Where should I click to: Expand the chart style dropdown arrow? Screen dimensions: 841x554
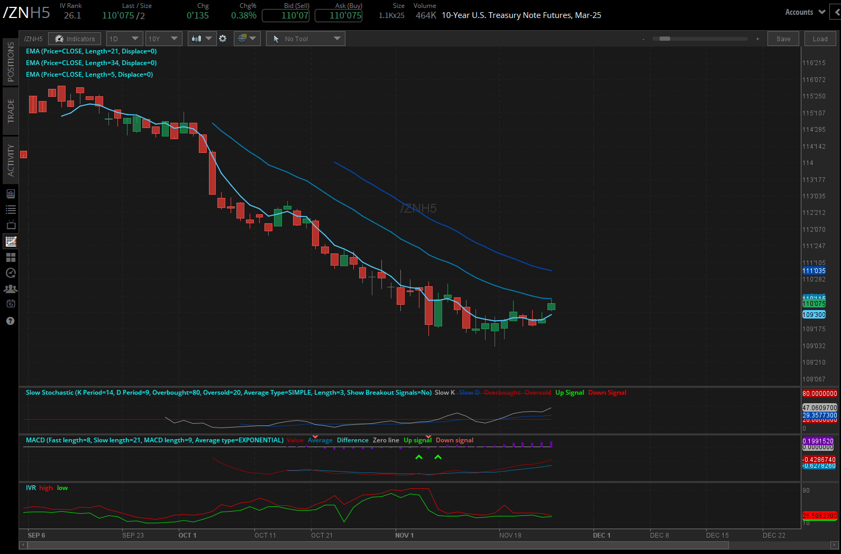click(x=209, y=39)
